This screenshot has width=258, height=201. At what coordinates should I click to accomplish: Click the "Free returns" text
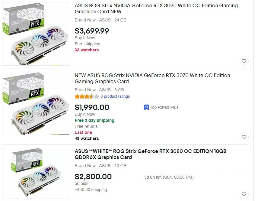click(86, 126)
